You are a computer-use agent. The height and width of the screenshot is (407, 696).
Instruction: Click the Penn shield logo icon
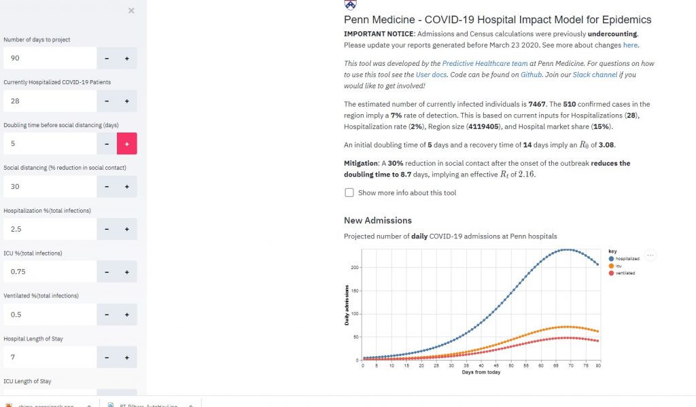[x=350, y=4]
